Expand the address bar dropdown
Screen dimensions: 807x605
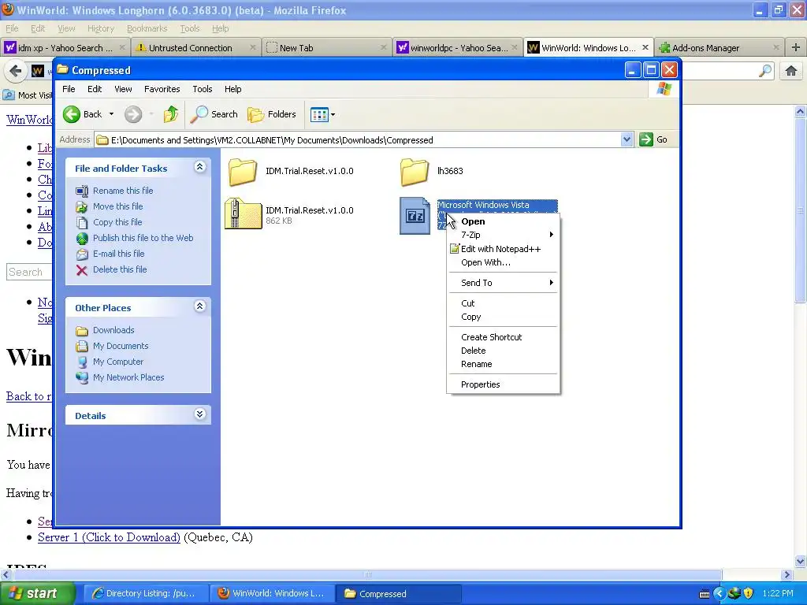pos(627,139)
